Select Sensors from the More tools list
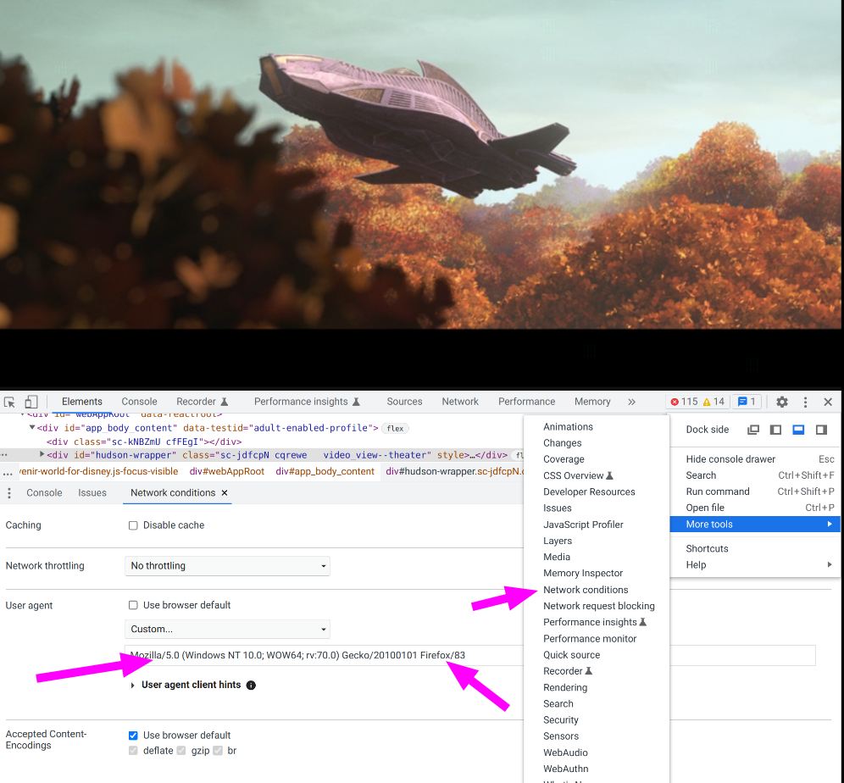 (x=597, y=736)
